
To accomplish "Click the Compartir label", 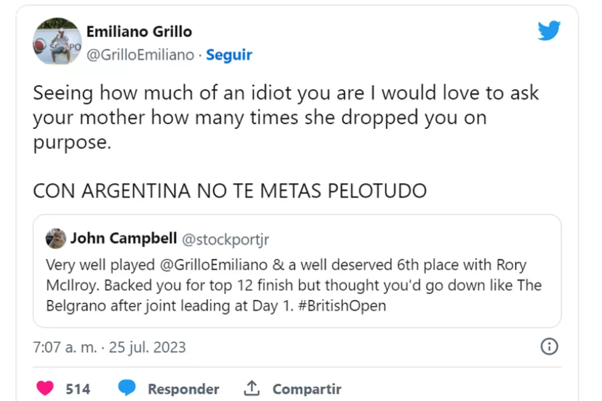I will (x=308, y=388).
